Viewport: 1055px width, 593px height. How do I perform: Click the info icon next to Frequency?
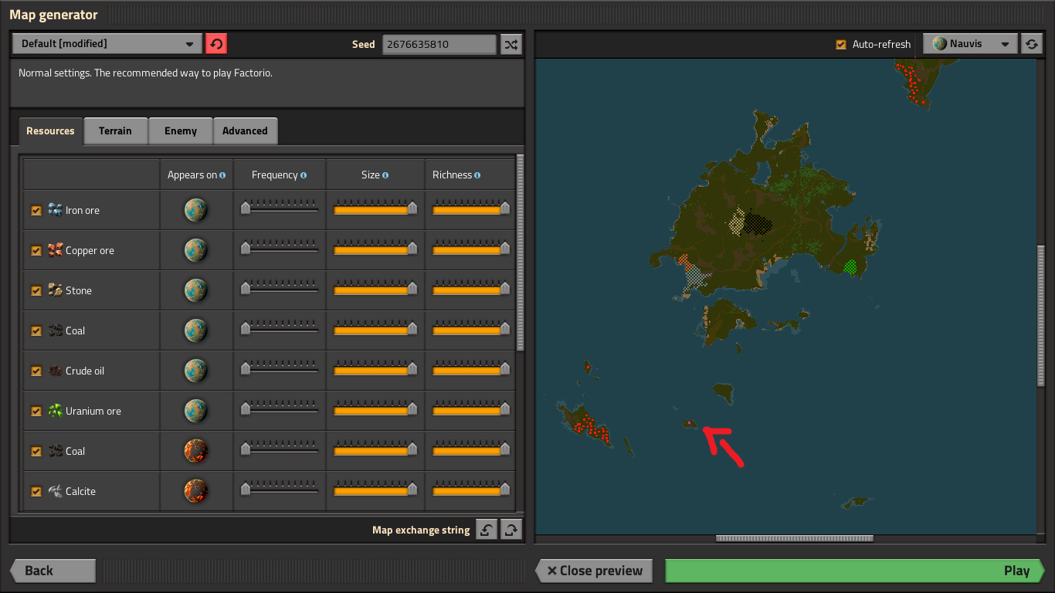click(x=304, y=175)
